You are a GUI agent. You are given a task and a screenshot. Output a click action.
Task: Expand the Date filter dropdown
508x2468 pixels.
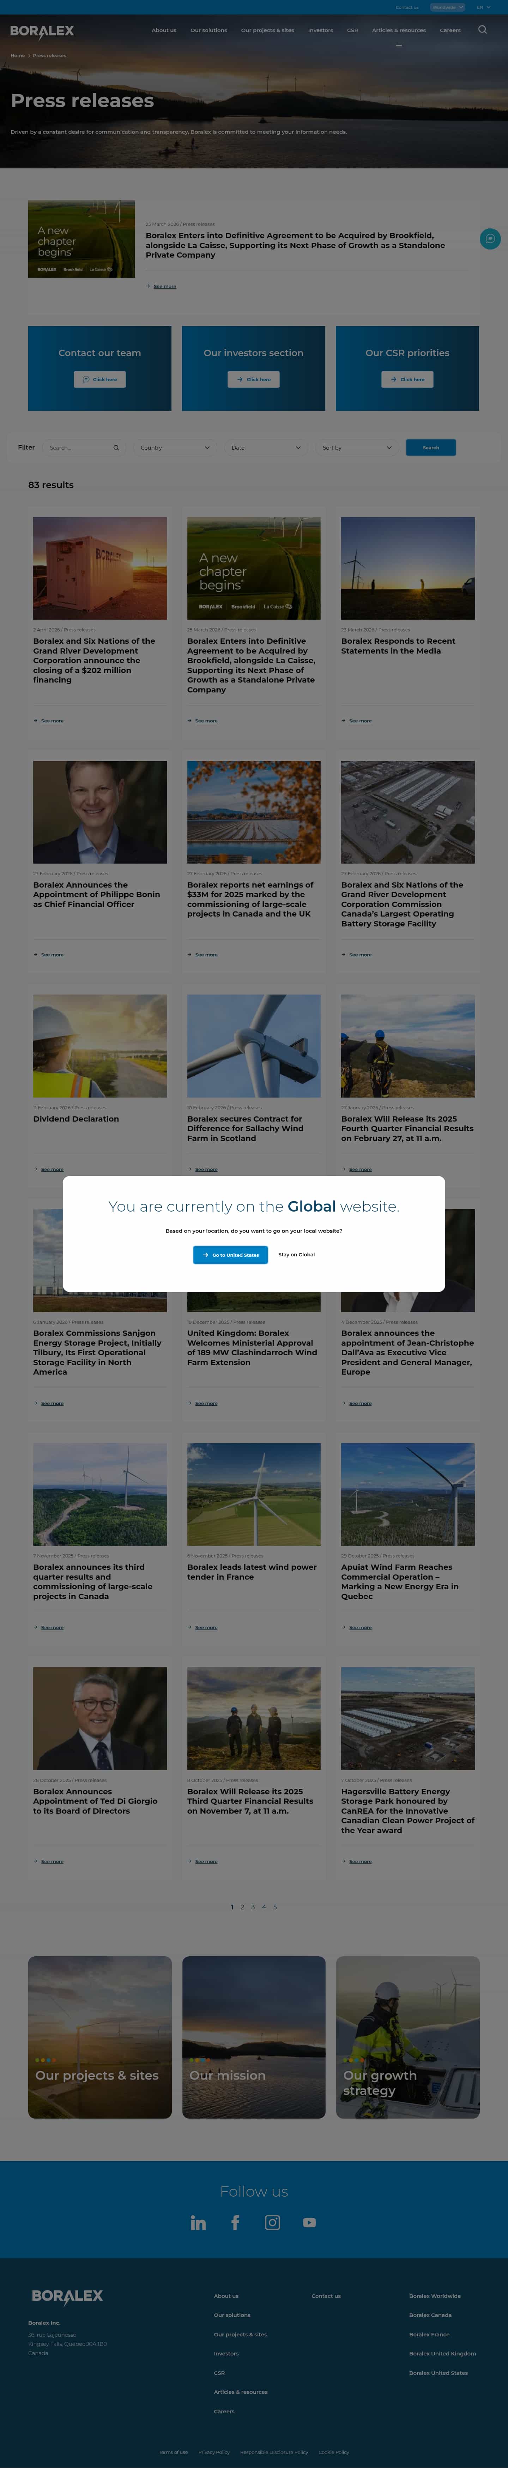tap(266, 448)
